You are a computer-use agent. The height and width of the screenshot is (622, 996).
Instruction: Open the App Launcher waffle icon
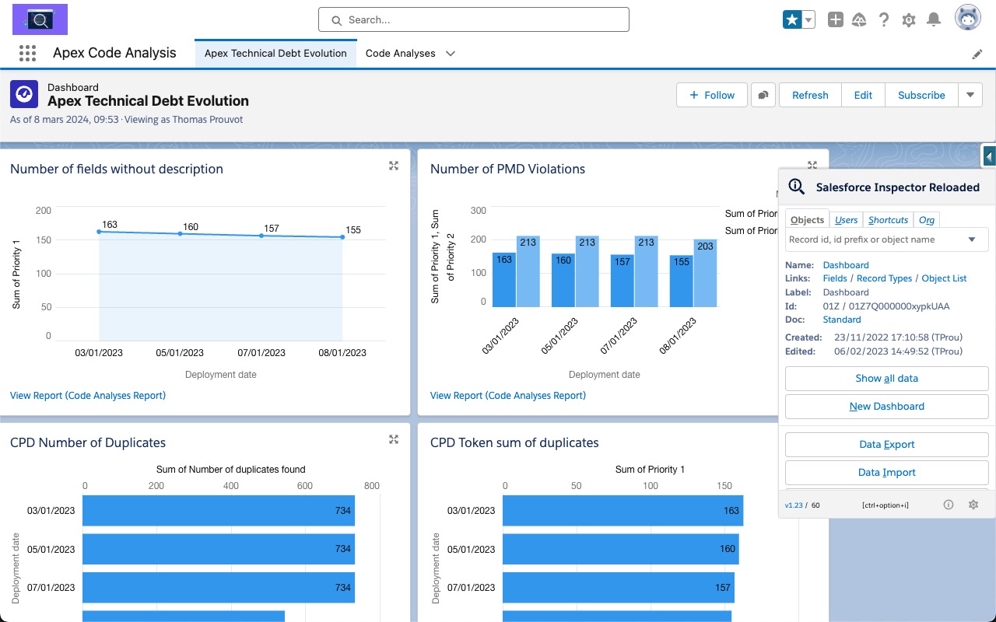27,53
